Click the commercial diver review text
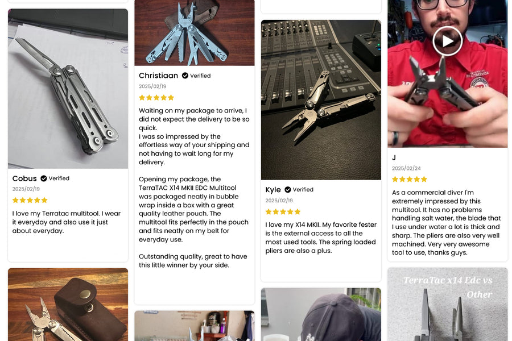Viewport: 512px width, 341px height. [x=447, y=223]
